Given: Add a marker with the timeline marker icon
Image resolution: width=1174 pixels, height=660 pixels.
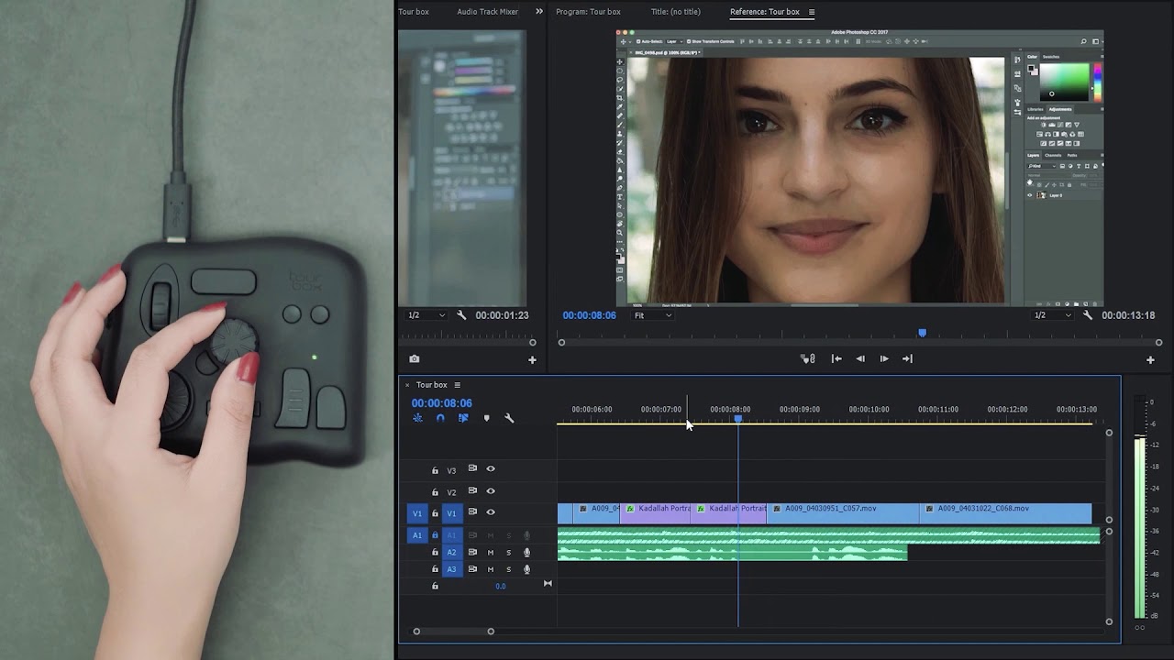Looking at the screenshot, I should click(486, 418).
